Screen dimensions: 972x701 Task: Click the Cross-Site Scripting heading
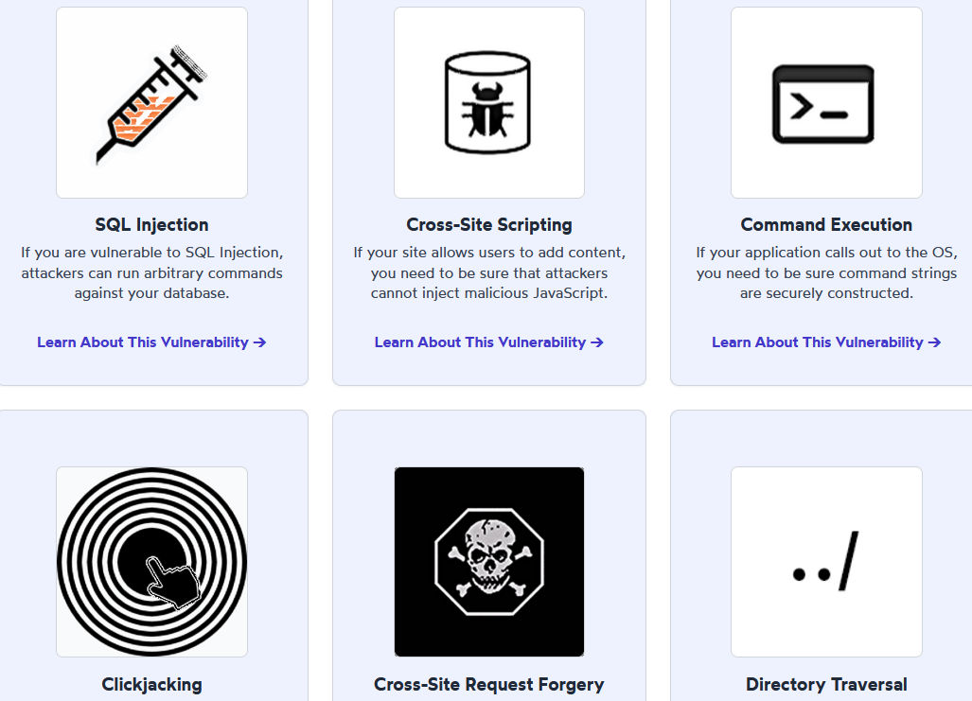pos(489,224)
